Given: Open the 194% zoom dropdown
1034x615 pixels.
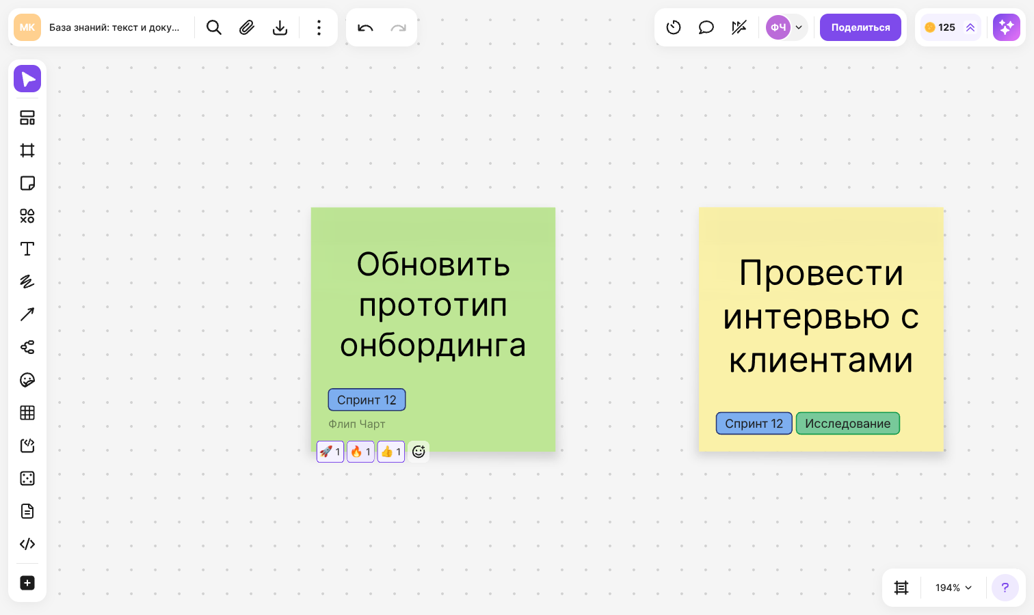Looking at the screenshot, I should (953, 588).
